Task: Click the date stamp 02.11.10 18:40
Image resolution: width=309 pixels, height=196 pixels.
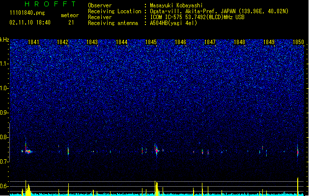Action: point(30,23)
